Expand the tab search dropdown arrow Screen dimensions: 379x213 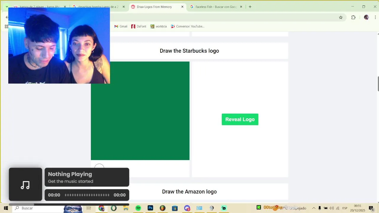click(7, 7)
